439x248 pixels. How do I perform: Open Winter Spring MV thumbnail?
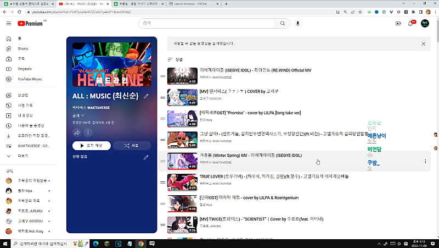(x=182, y=161)
